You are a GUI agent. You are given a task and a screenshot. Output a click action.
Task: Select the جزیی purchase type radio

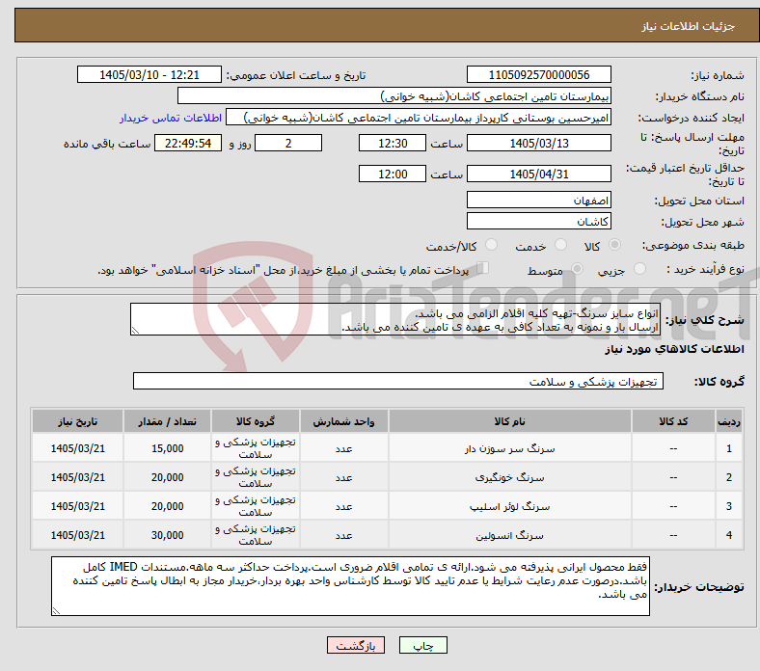[639, 269]
